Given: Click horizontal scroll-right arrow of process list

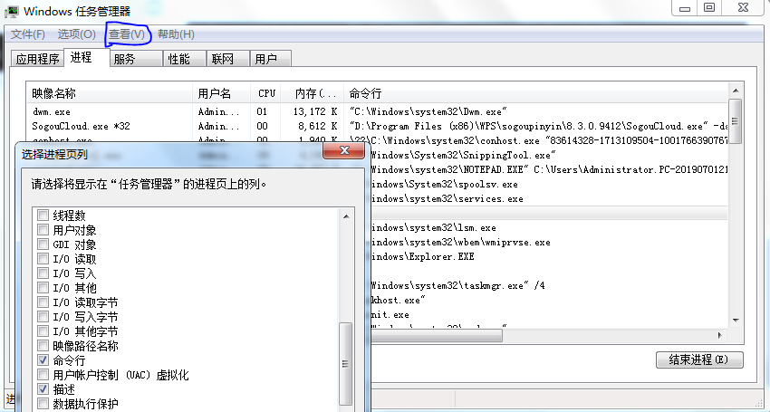Looking at the screenshot, I should coord(720,335).
